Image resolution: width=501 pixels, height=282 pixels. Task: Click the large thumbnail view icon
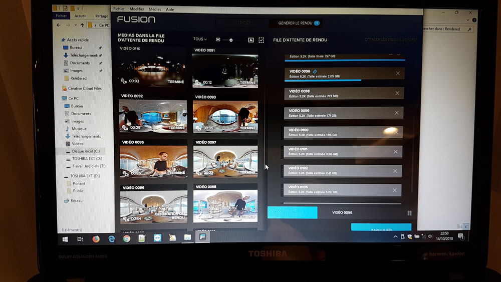251,40
